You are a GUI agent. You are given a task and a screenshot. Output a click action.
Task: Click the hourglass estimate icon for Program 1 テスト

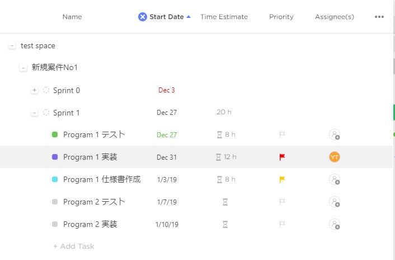219,134
